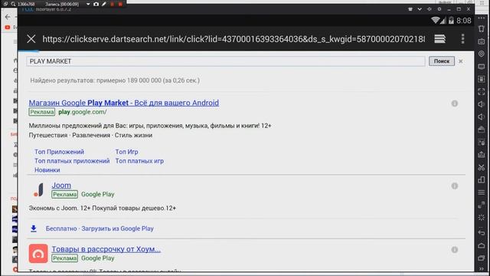The height and width of the screenshot is (276, 490).
Task: Open emulator settings gear in title bar
Action: point(439,9)
